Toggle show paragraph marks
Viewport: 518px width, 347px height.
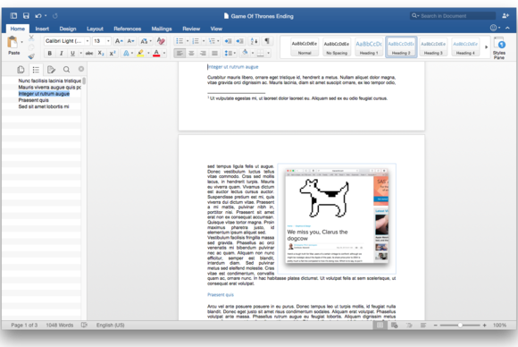point(267,41)
